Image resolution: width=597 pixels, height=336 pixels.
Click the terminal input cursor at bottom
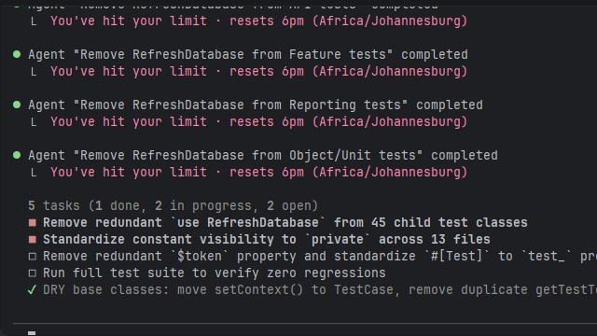[32, 333]
